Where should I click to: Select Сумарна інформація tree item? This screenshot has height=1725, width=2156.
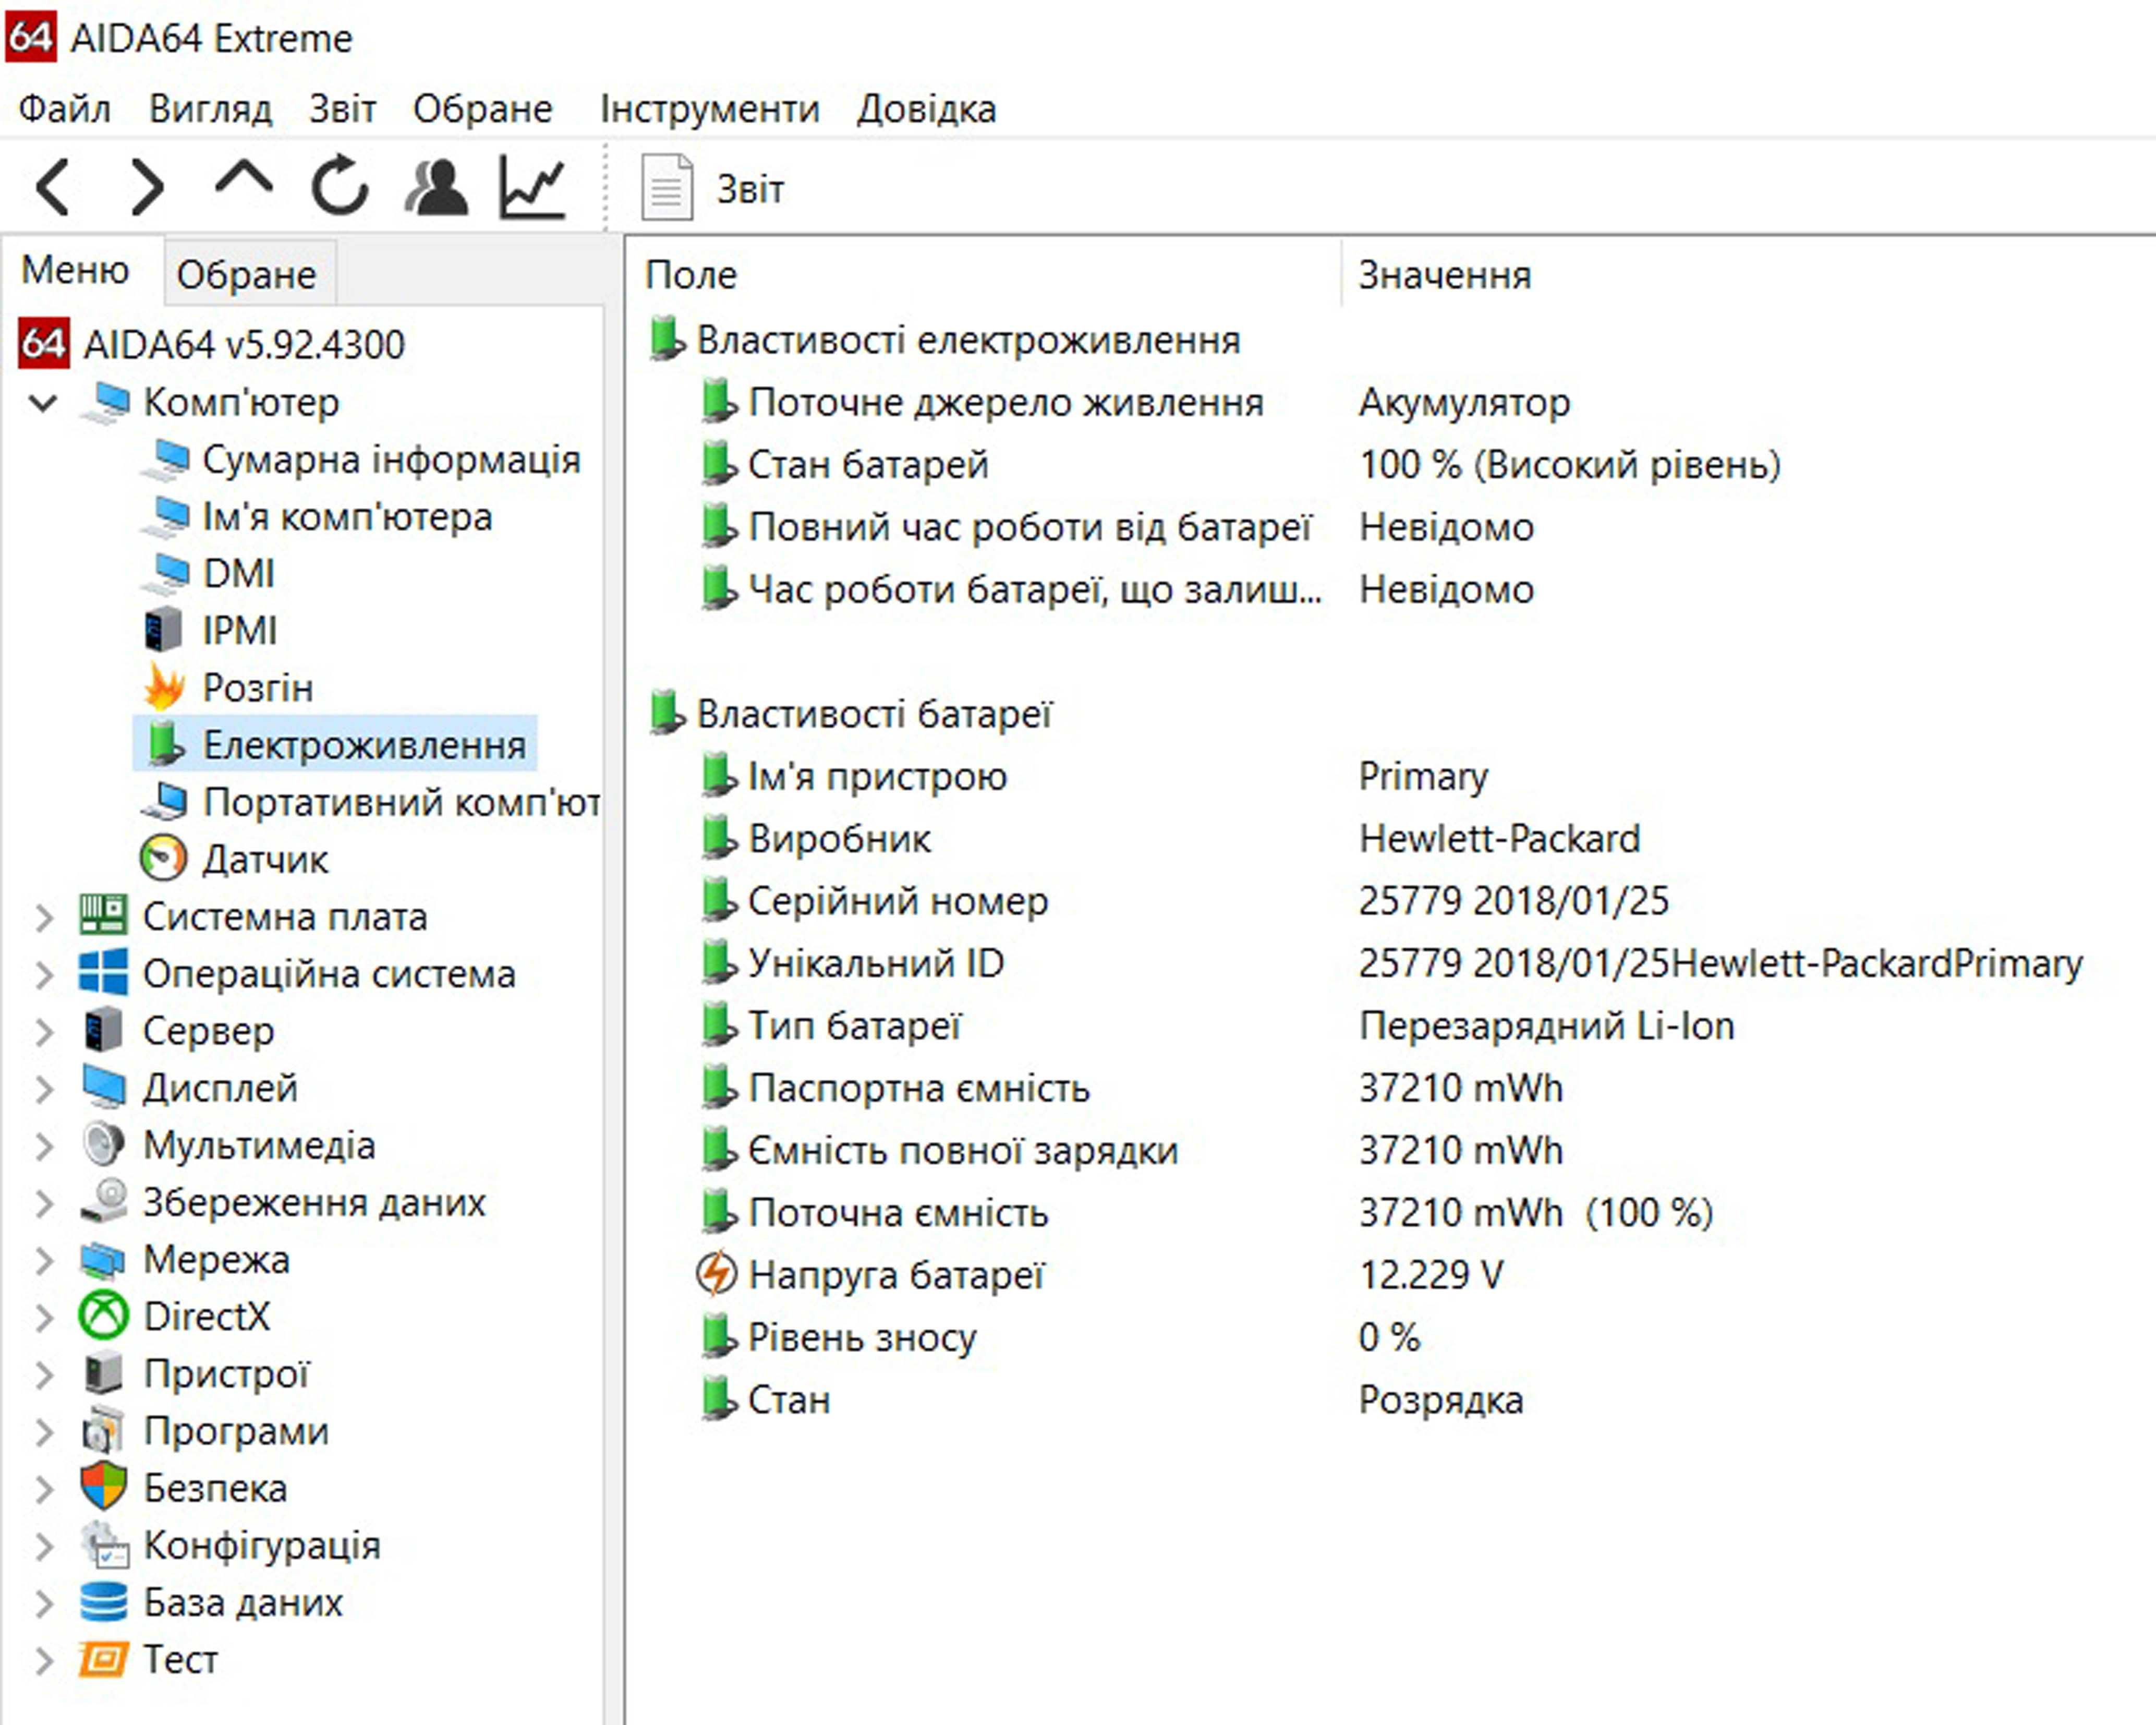coord(391,460)
